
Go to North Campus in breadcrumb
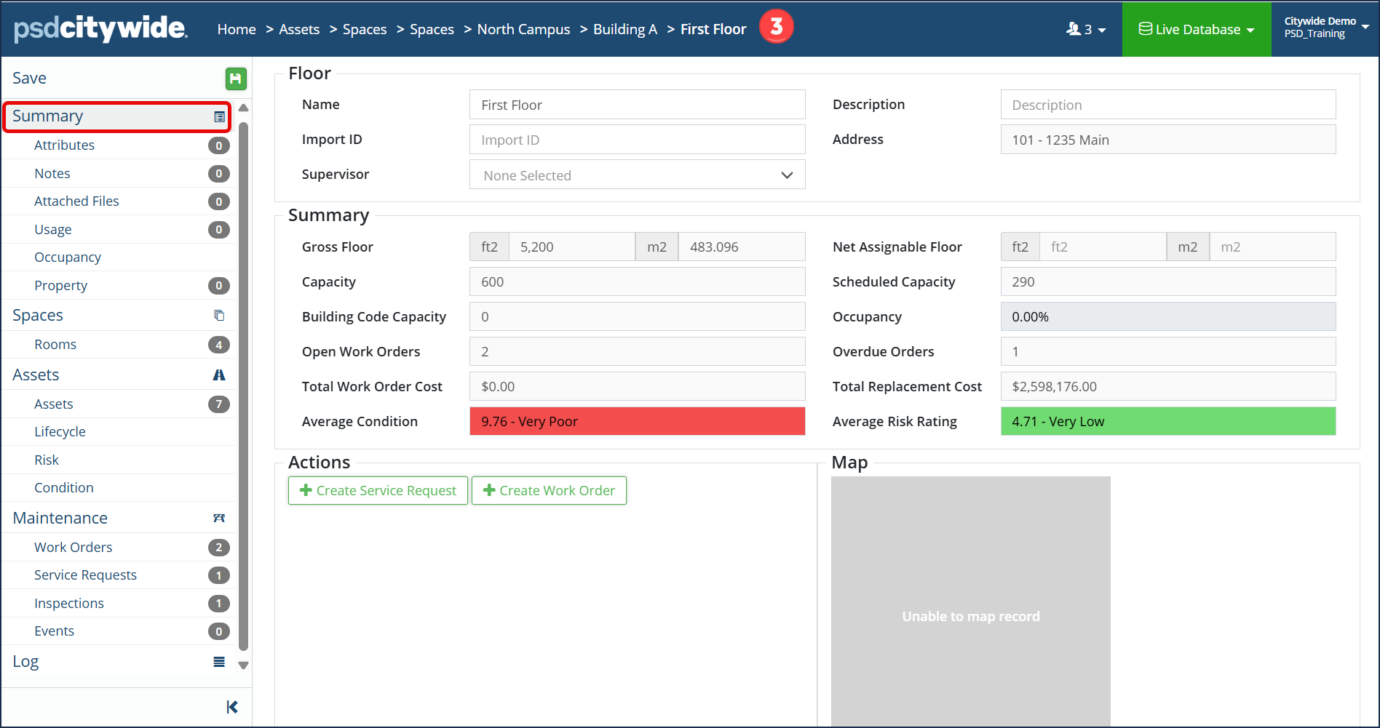point(523,29)
